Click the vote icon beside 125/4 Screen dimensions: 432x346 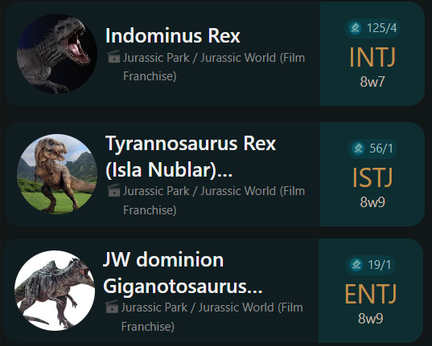point(355,28)
